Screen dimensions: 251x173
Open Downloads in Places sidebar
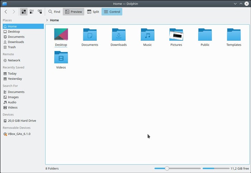pyautogui.click(x=23, y=42)
